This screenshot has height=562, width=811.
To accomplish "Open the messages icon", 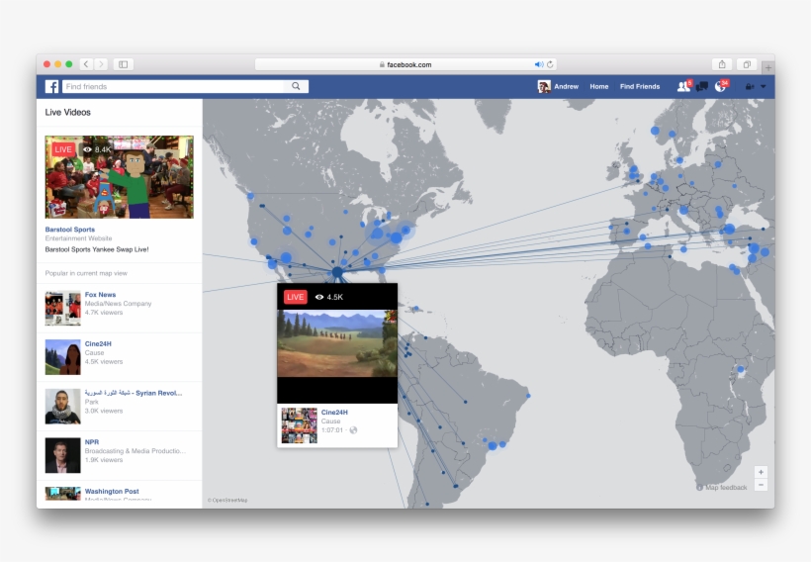I will click(702, 87).
